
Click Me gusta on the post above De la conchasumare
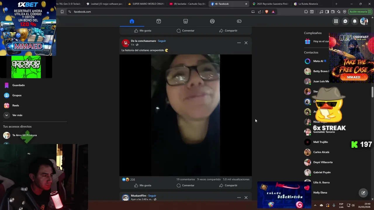pyautogui.click(x=143, y=31)
